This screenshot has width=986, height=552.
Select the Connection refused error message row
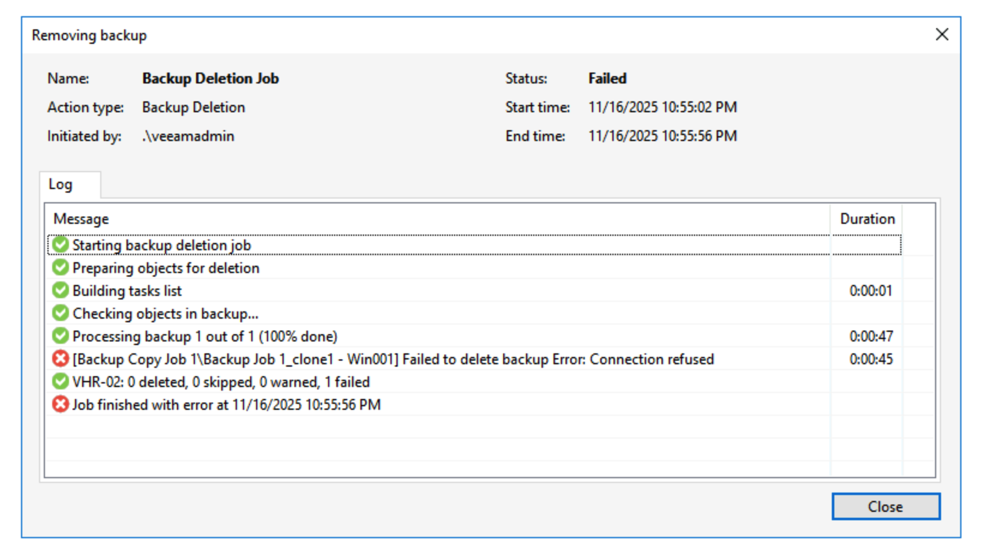(393, 359)
